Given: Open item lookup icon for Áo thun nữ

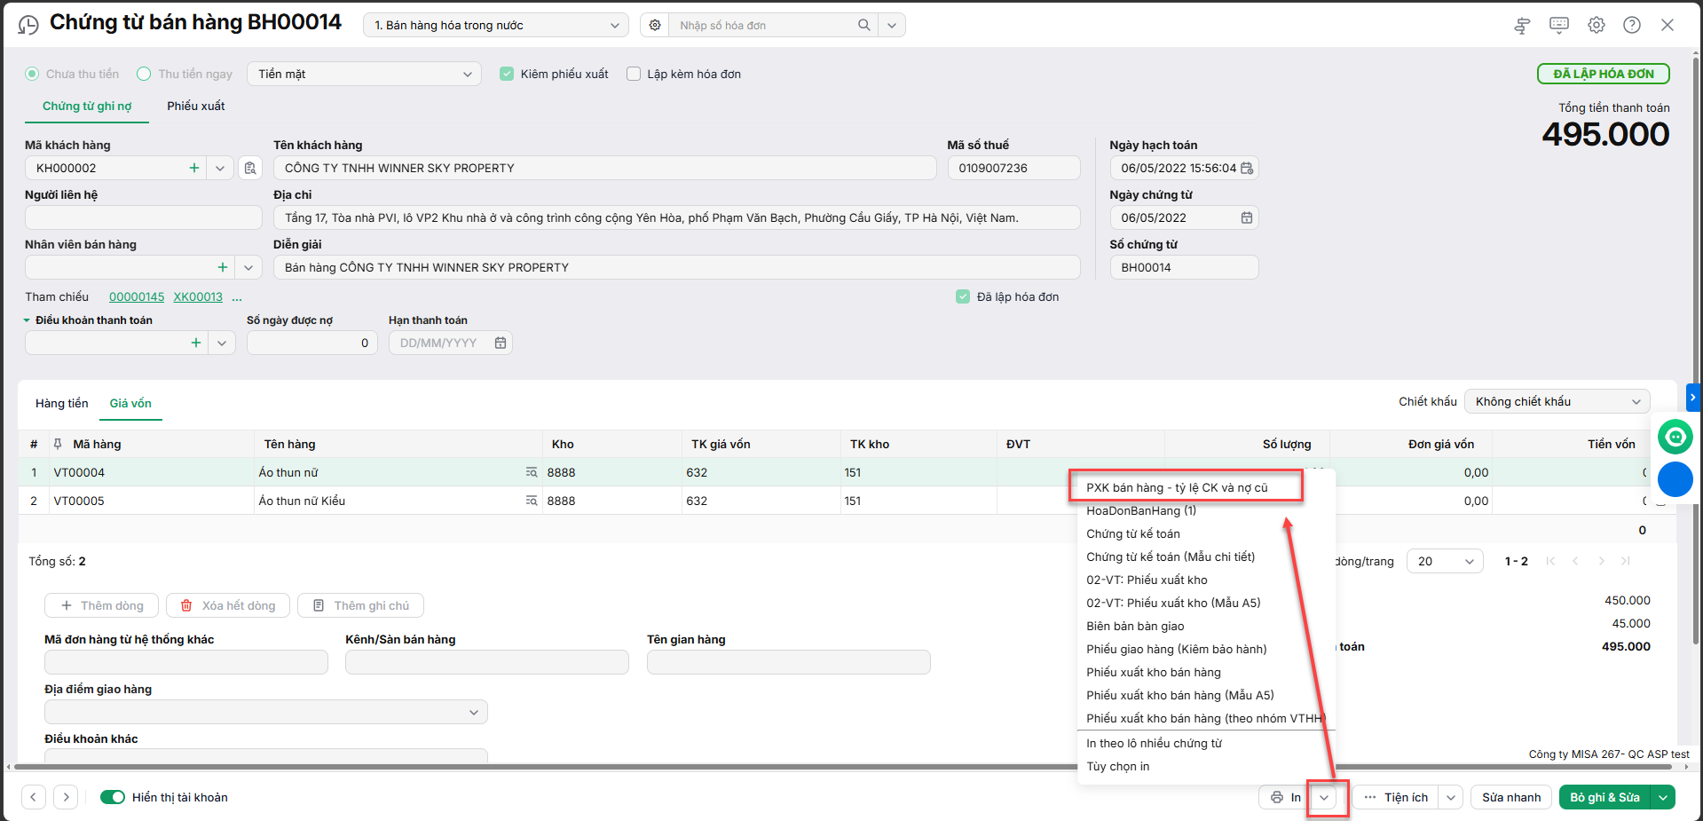Looking at the screenshot, I should click(x=532, y=472).
